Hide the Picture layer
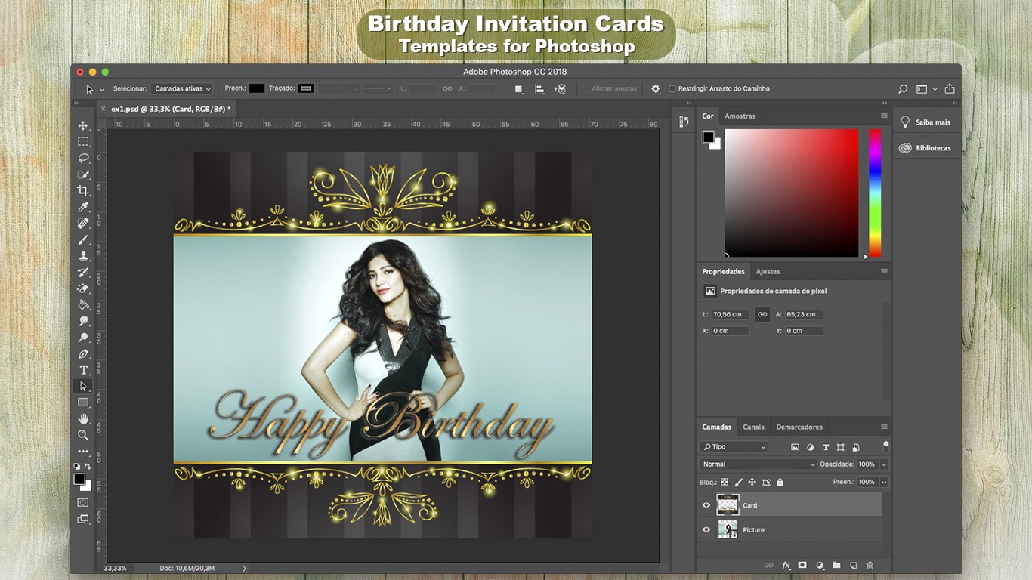Image resolution: width=1032 pixels, height=580 pixels. 706,529
